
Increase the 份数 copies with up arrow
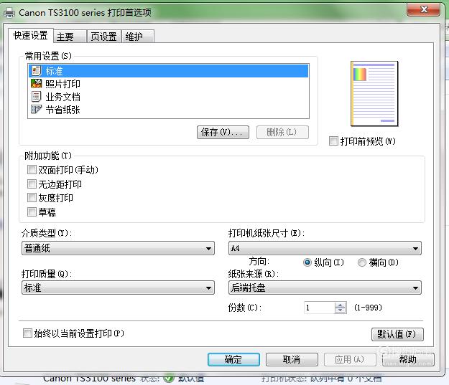341,305
